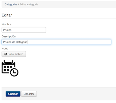Save changes with the Guardar button
116x103 pixels.
[13, 94]
